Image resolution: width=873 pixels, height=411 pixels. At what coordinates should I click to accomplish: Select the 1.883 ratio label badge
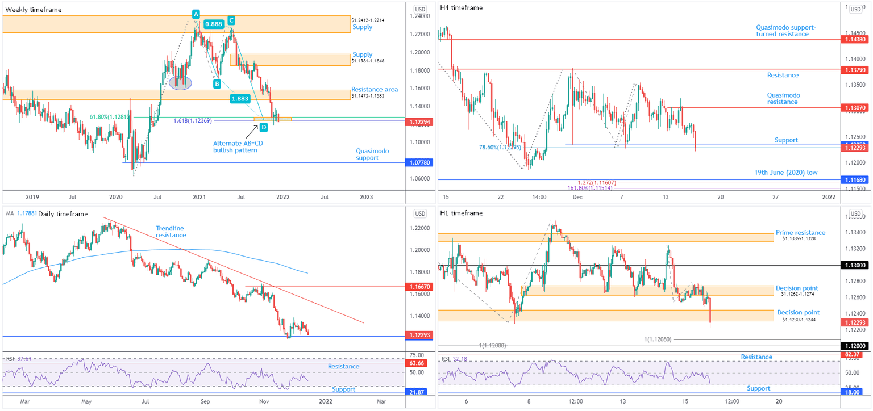[241, 99]
